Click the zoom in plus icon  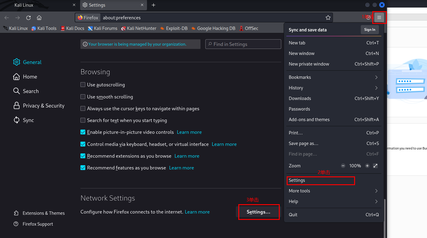[x=367, y=166]
